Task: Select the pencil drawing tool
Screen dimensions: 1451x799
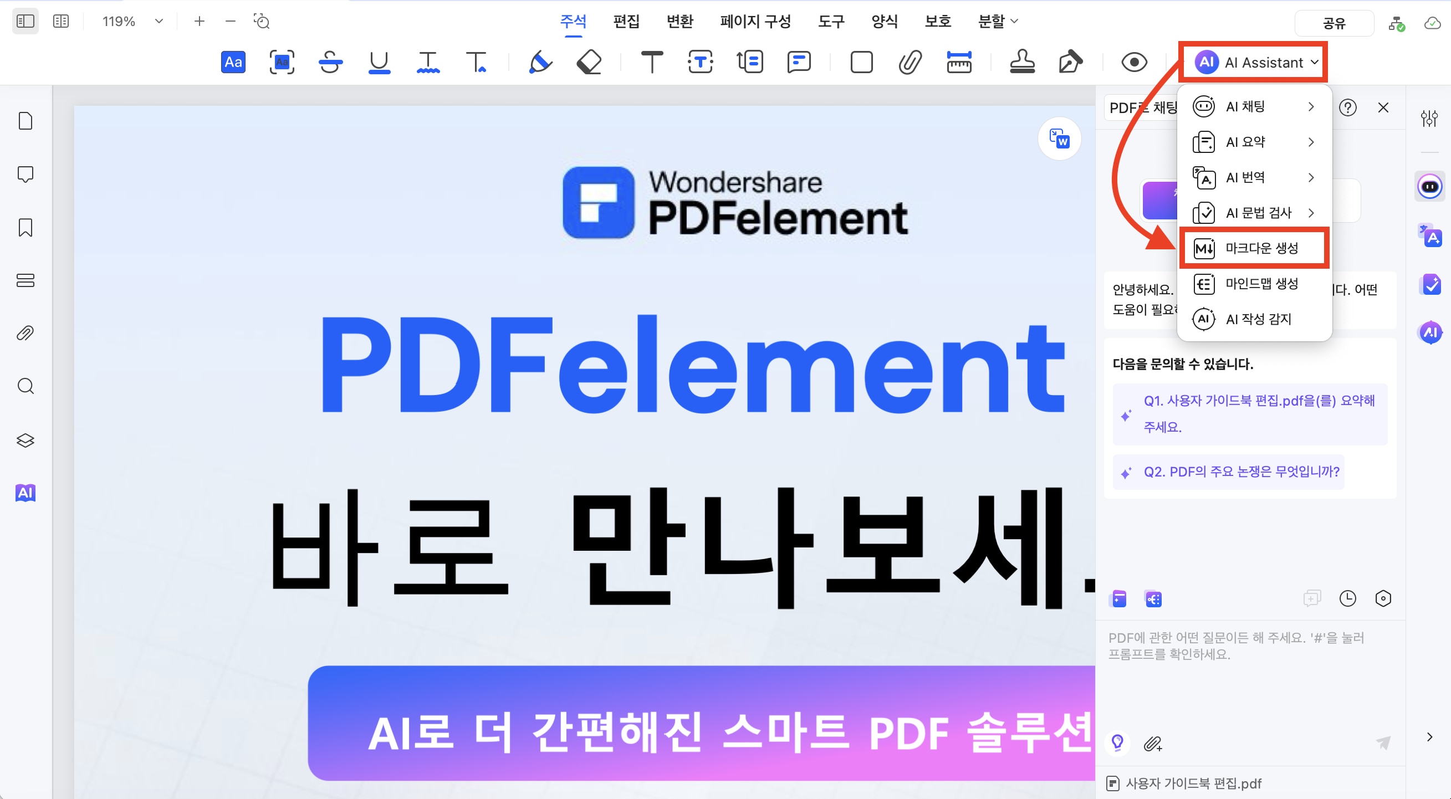Action: pyautogui.click(x=540, y=62)
